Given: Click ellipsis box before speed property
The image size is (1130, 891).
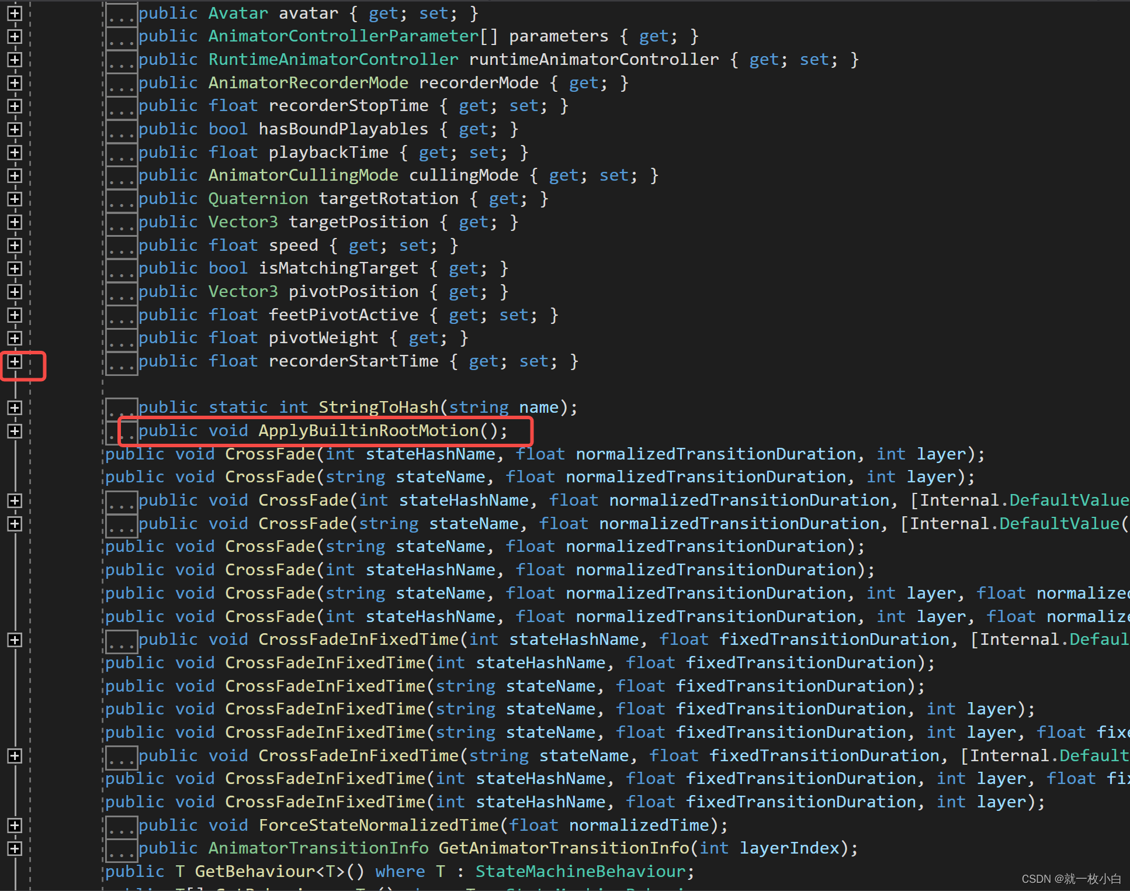Looking at the screenshot, I should 122,246.
